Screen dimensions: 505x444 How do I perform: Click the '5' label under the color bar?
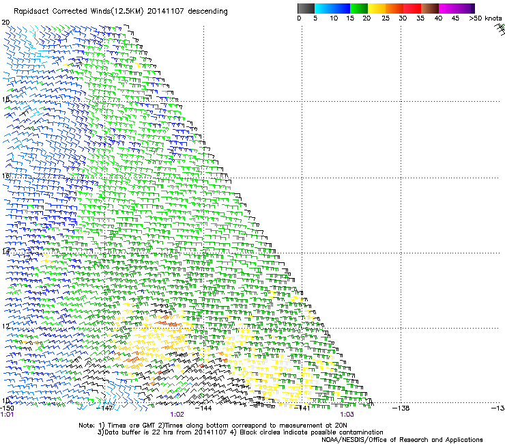(315, 18)
